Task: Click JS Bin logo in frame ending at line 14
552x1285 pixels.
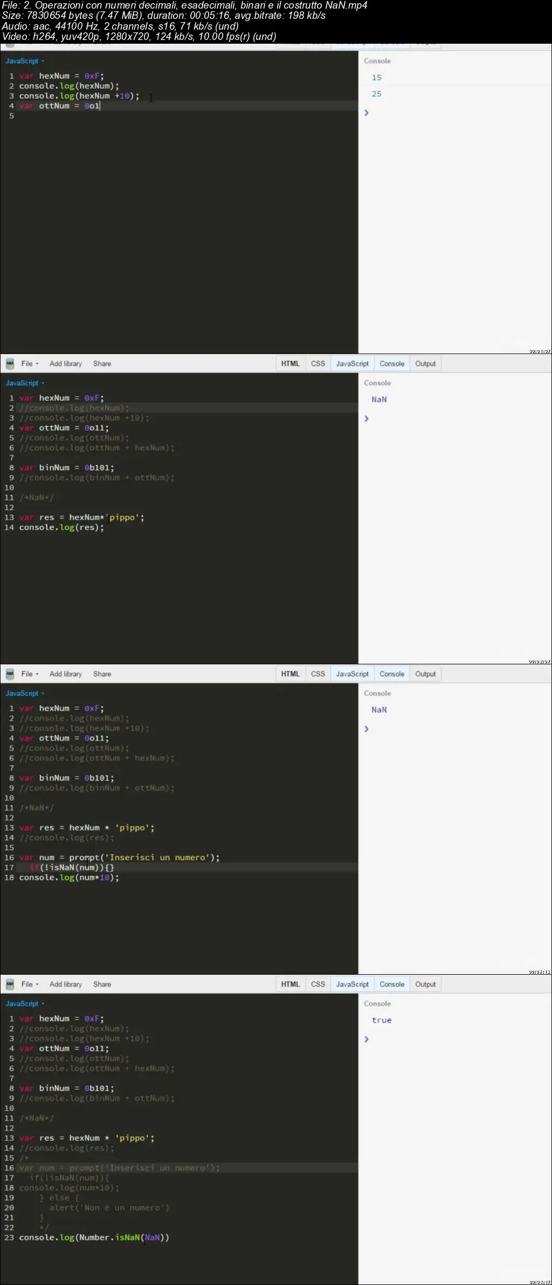Action: [10, 364]
